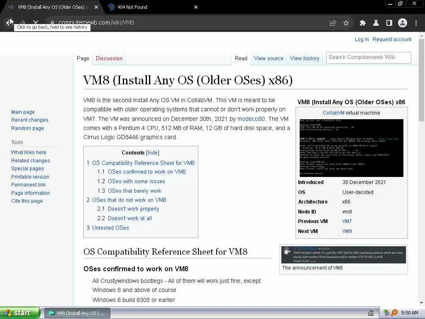The height and width of the screenshot is (319, 425).
Task: Click the safely remove hardware tray icon
Action: [386, 313]
